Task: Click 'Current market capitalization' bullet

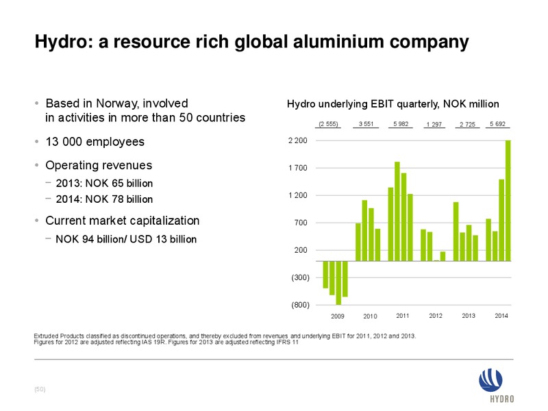Action: point(123,221)
